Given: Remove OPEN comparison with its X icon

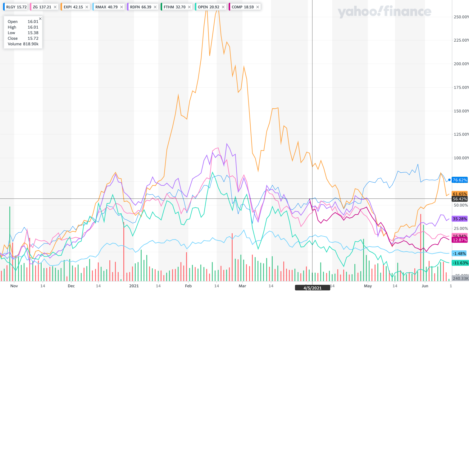Looking at the screenshot, I should pyautogui.click(x=223, y=7).
